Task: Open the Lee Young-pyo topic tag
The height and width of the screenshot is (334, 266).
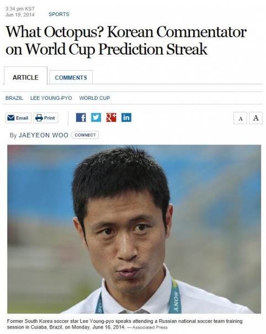Action: (51, 98)
